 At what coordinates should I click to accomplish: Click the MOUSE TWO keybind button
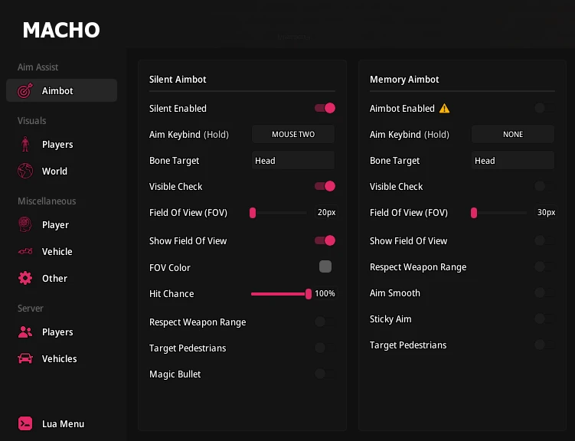pyautogui.click(x=293, y=134)
